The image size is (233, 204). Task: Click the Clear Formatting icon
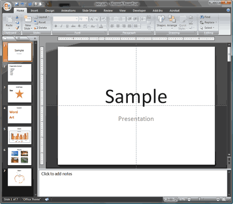tap(104, 19)
